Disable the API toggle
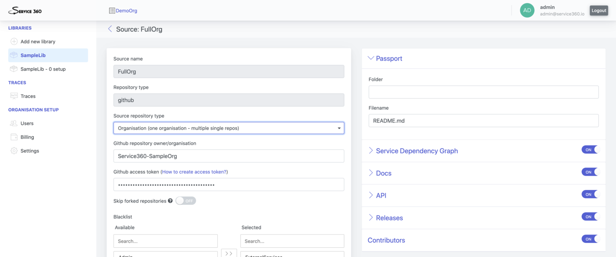 pos(590,194)
